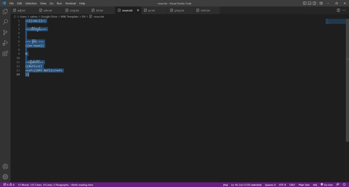This screenshot has height=187, width=349.
Task: Switch to the verb.txt tab
Action: tap(207, 10)
